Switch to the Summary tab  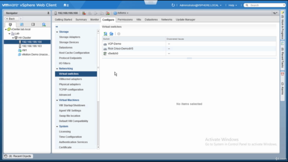(81, 19)
